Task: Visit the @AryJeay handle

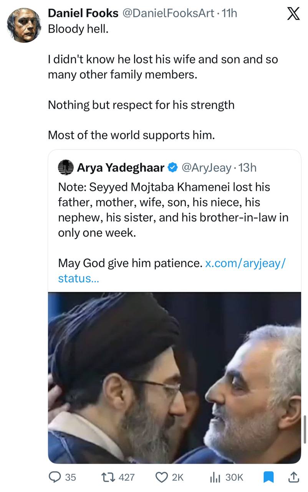Action: (206, 168)
